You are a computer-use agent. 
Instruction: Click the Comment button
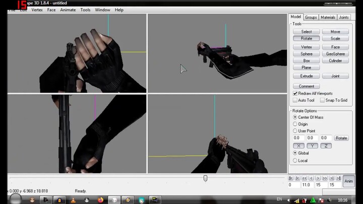(307, 86)
